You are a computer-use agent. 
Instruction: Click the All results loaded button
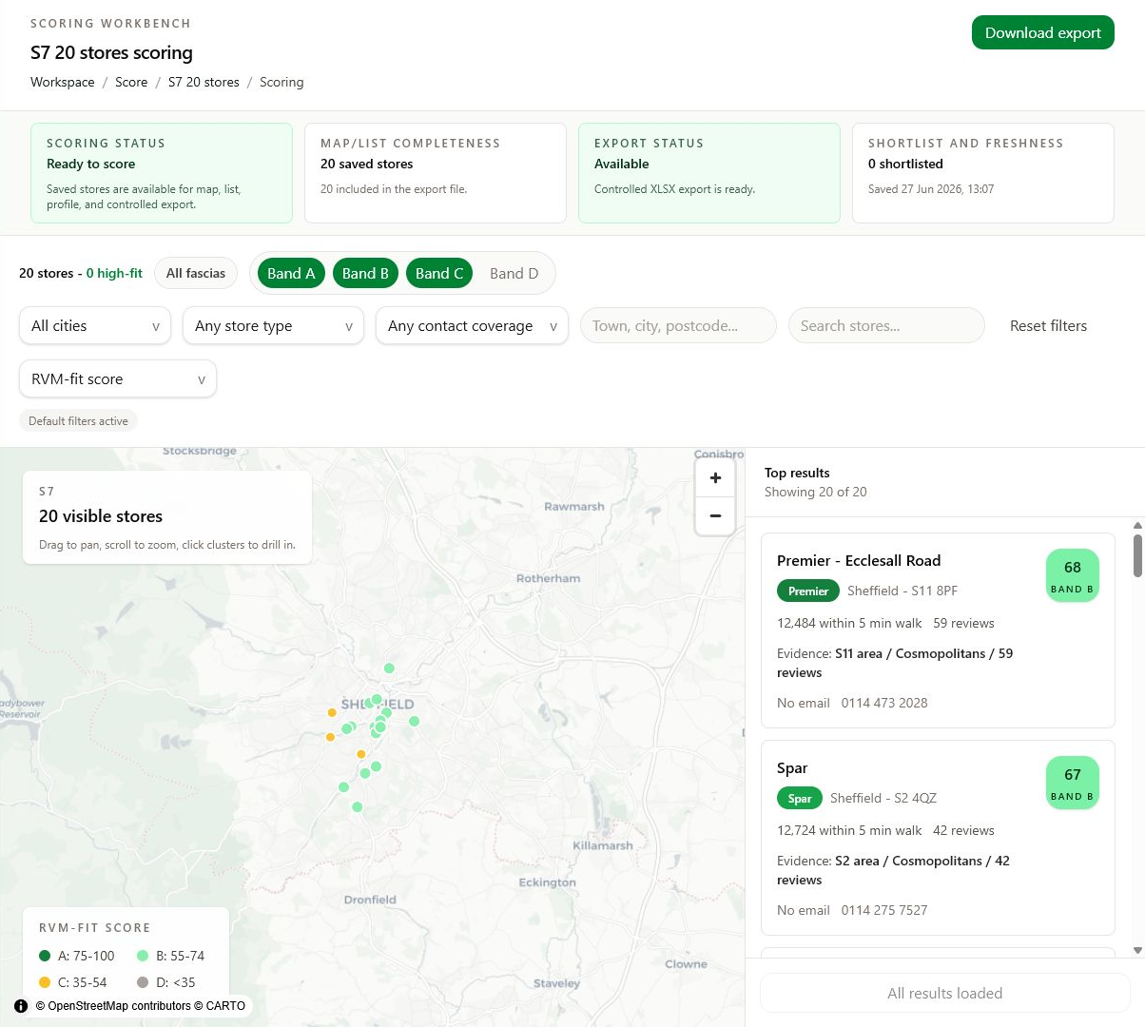coord(944,994)
